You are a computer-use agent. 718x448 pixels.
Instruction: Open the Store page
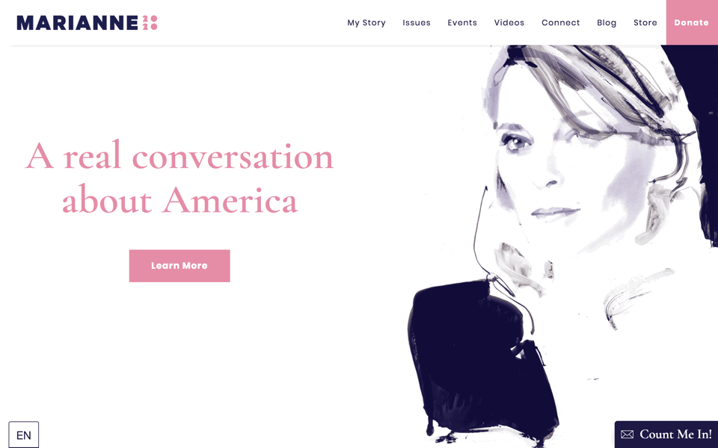coord(645,23)
